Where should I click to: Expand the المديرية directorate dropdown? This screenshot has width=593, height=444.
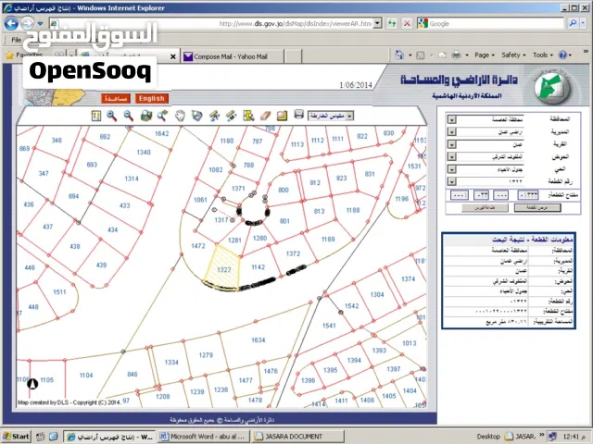coord(452,132)
